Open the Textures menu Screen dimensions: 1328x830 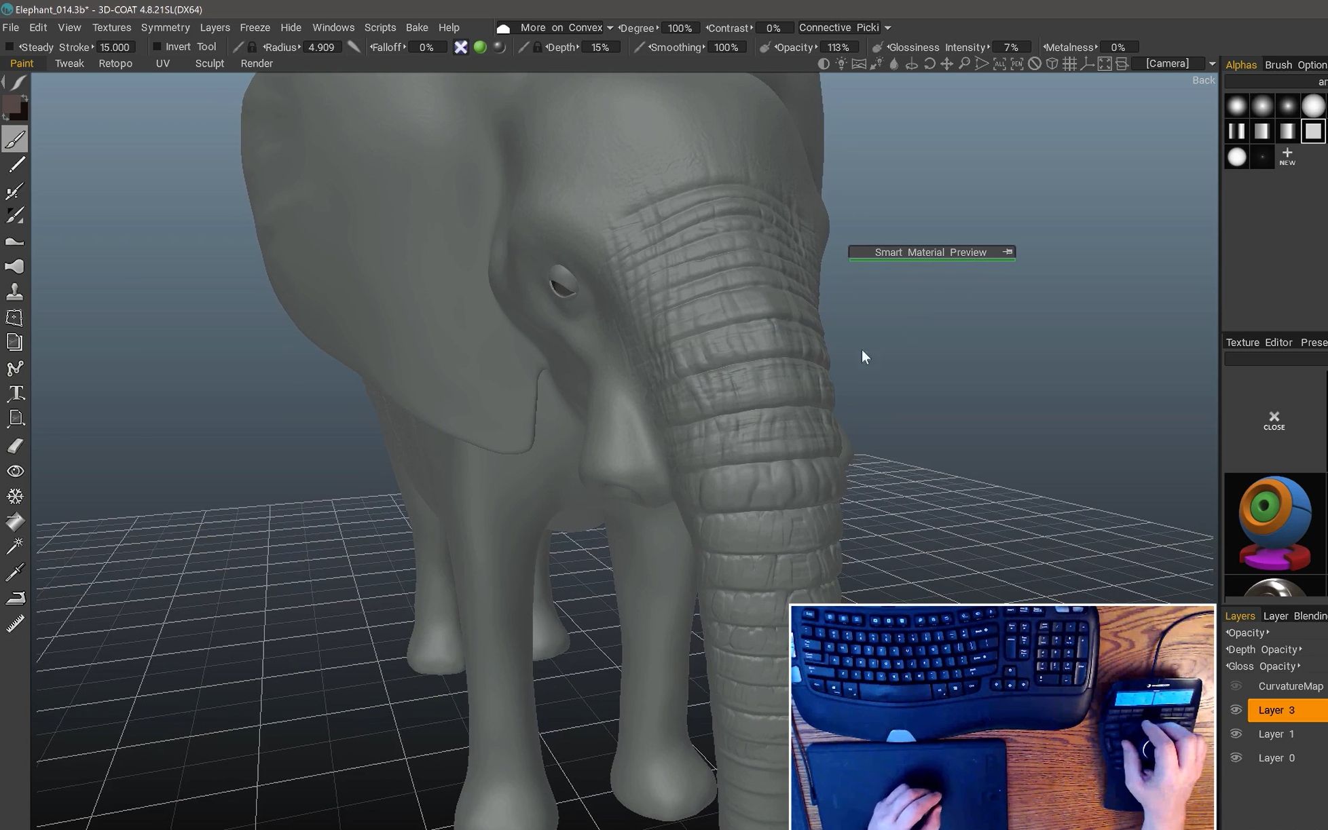111,27
